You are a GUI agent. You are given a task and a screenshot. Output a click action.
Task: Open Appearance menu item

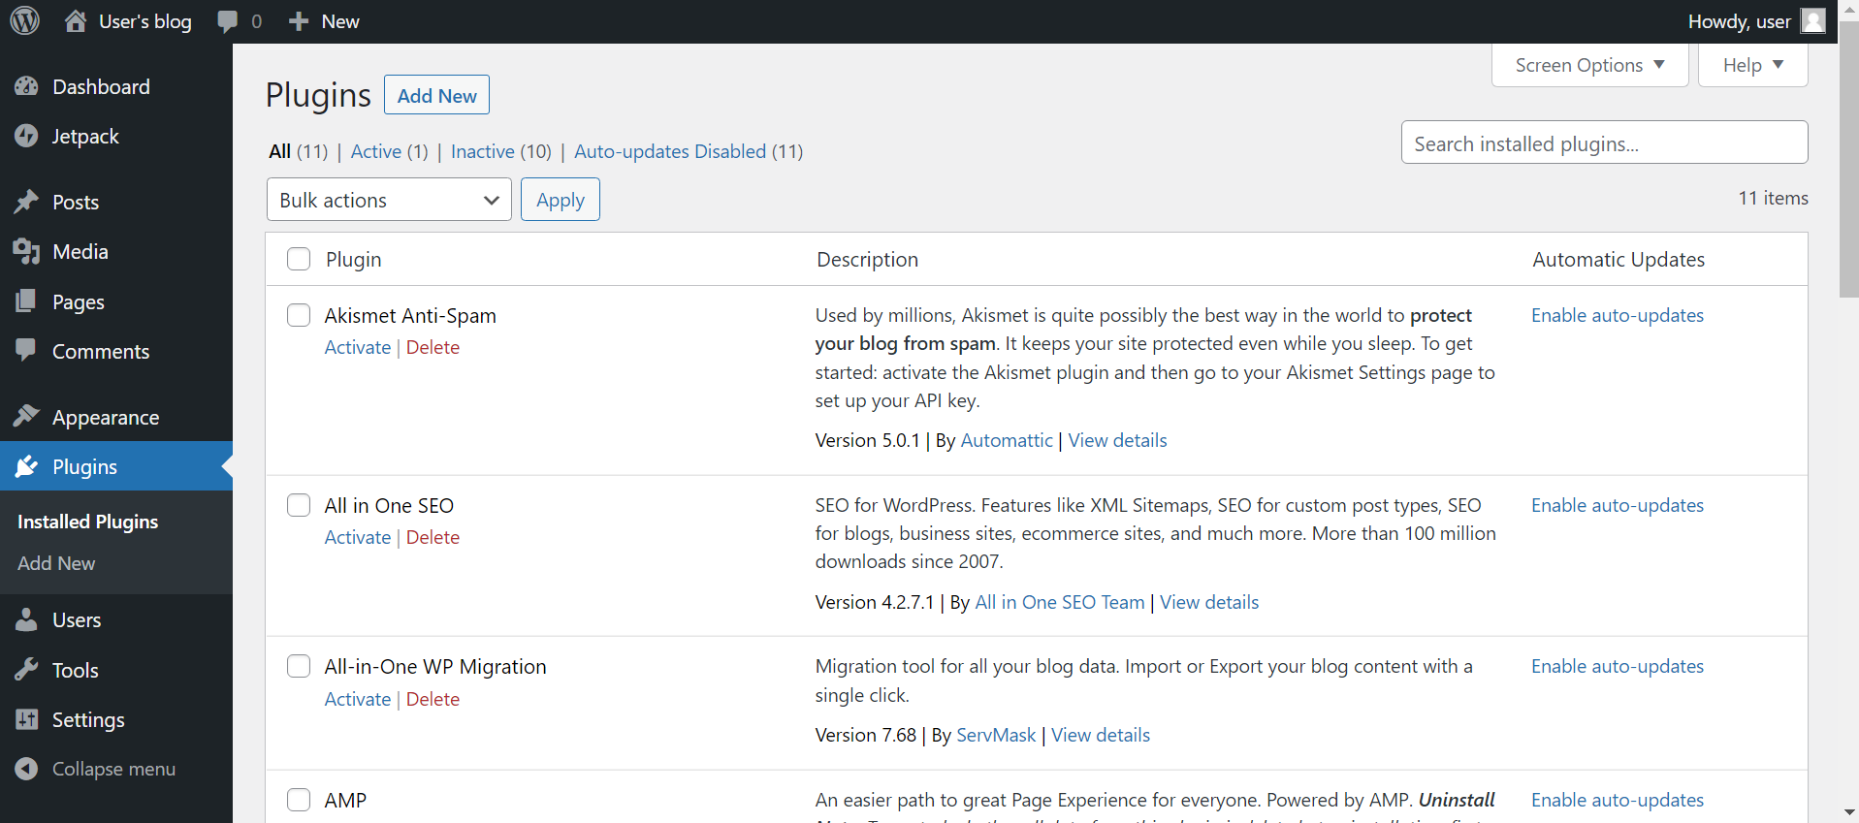116,417
